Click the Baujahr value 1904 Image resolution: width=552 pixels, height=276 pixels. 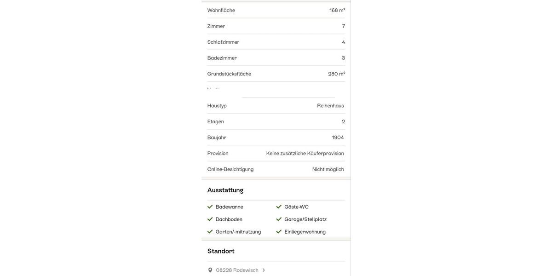click(x=338, y=138)
